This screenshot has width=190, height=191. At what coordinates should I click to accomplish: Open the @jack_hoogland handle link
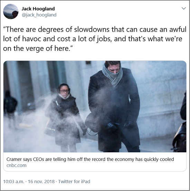point(39,15)
